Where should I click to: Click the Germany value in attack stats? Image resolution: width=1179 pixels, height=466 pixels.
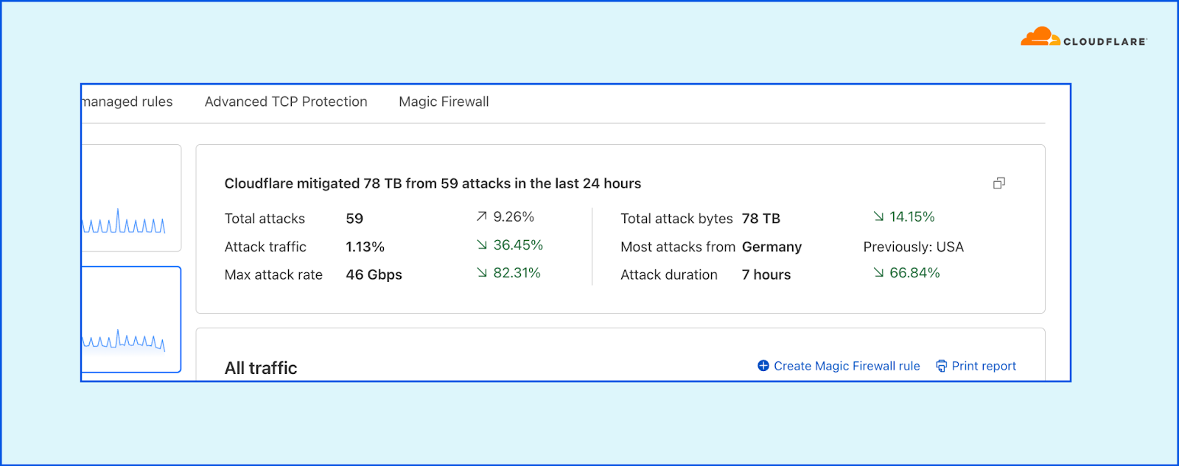[x=772, y=247]
